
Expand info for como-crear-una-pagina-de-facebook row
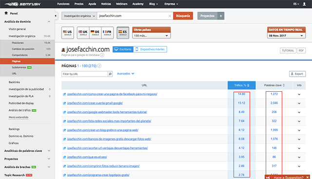tap(299, 95)
